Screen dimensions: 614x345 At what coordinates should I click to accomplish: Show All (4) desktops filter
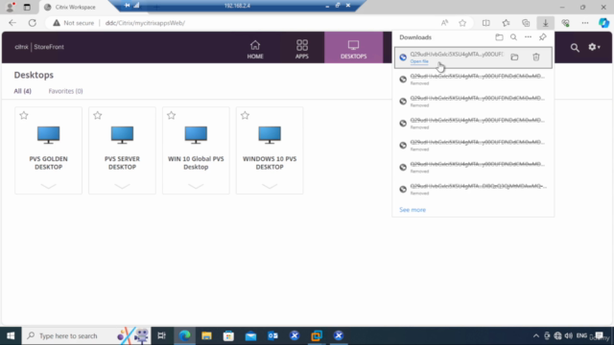pyautogui.click(x=22, y=91)
